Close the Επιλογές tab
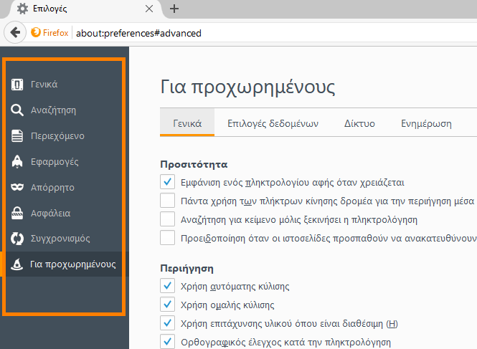 (149, 9)
